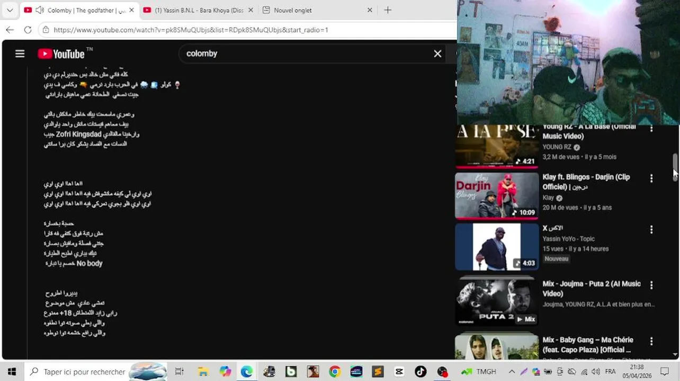Click the 'Zofri Kingsdad' lyric line
Image resolution: width=680 pixels, height=381 pixels.
pyautogui.click(x=92, y=134)
